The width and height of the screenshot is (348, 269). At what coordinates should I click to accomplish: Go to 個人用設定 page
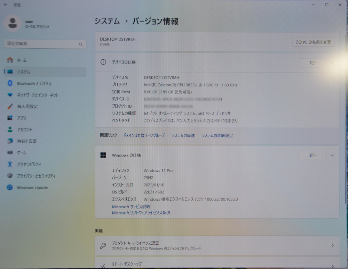[x=45, y=106]
